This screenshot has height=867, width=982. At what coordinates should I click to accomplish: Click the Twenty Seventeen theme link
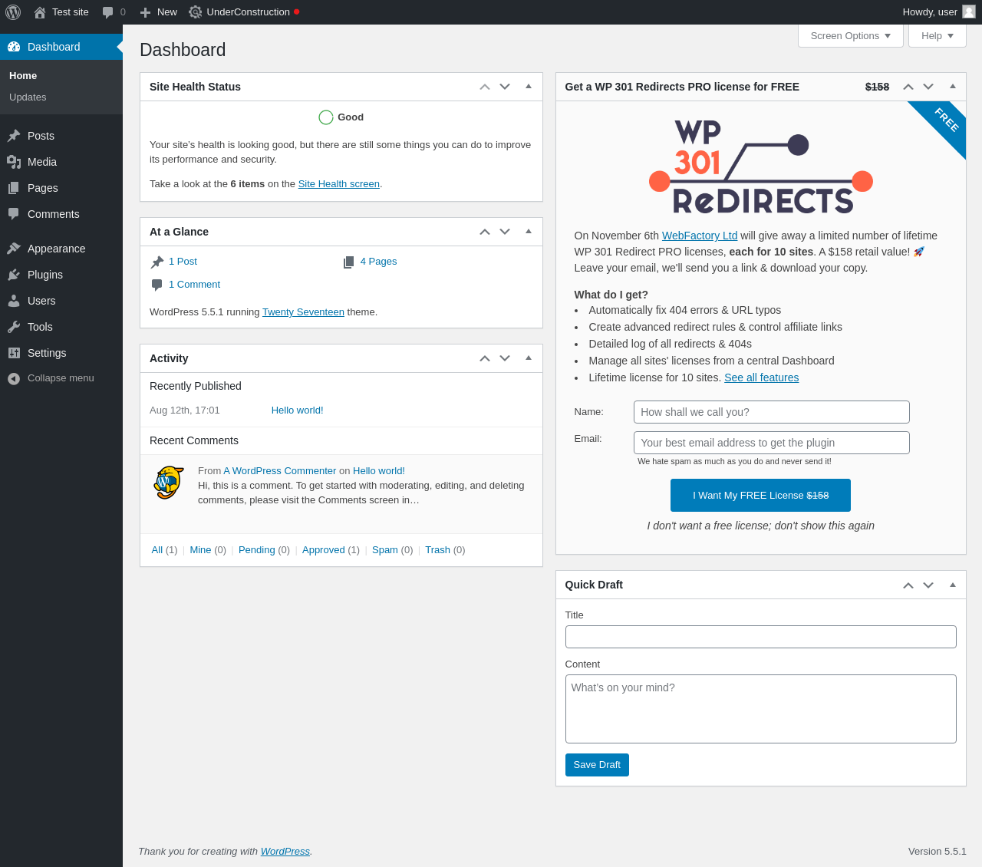[x=303, y=312]
